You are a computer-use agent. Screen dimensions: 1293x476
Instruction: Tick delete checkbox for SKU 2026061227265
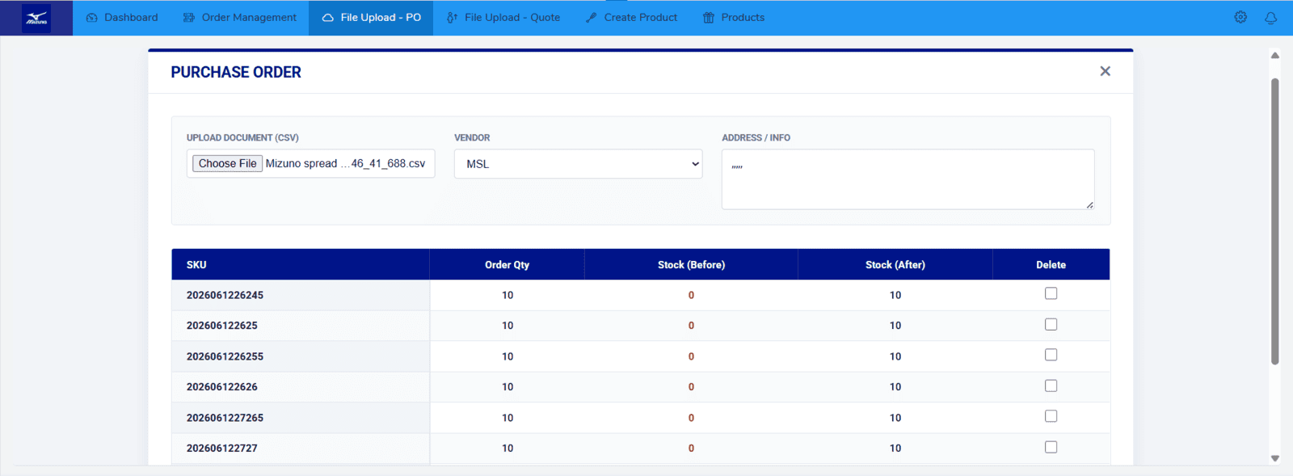pyautogui.click(x=1051, y=416)
